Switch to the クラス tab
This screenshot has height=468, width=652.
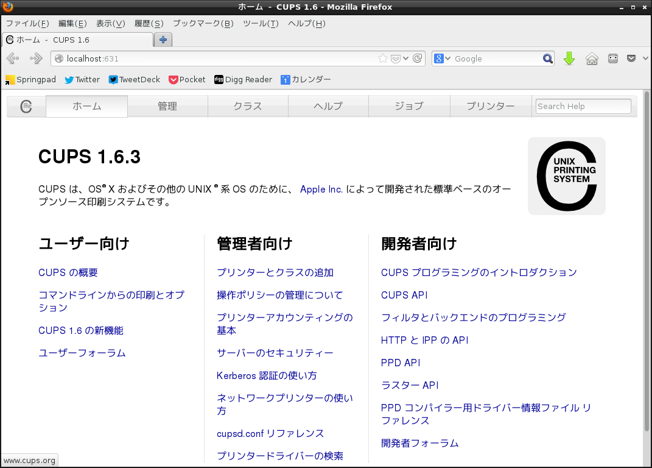(248, 106)
